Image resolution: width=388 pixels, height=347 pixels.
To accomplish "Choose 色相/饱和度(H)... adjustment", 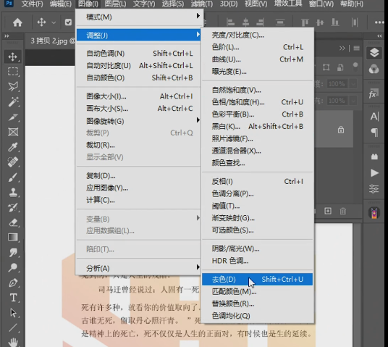I will pos(258,102).
